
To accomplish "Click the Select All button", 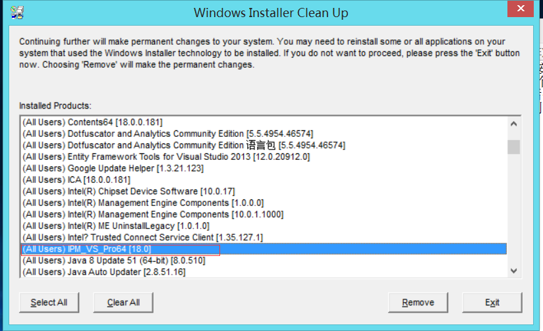I will pos(49,302).
